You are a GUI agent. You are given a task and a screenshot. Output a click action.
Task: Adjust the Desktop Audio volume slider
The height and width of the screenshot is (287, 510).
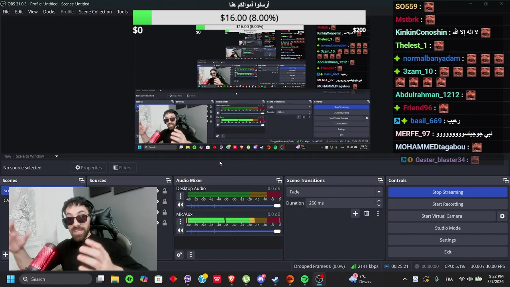[x=233, y=206]
